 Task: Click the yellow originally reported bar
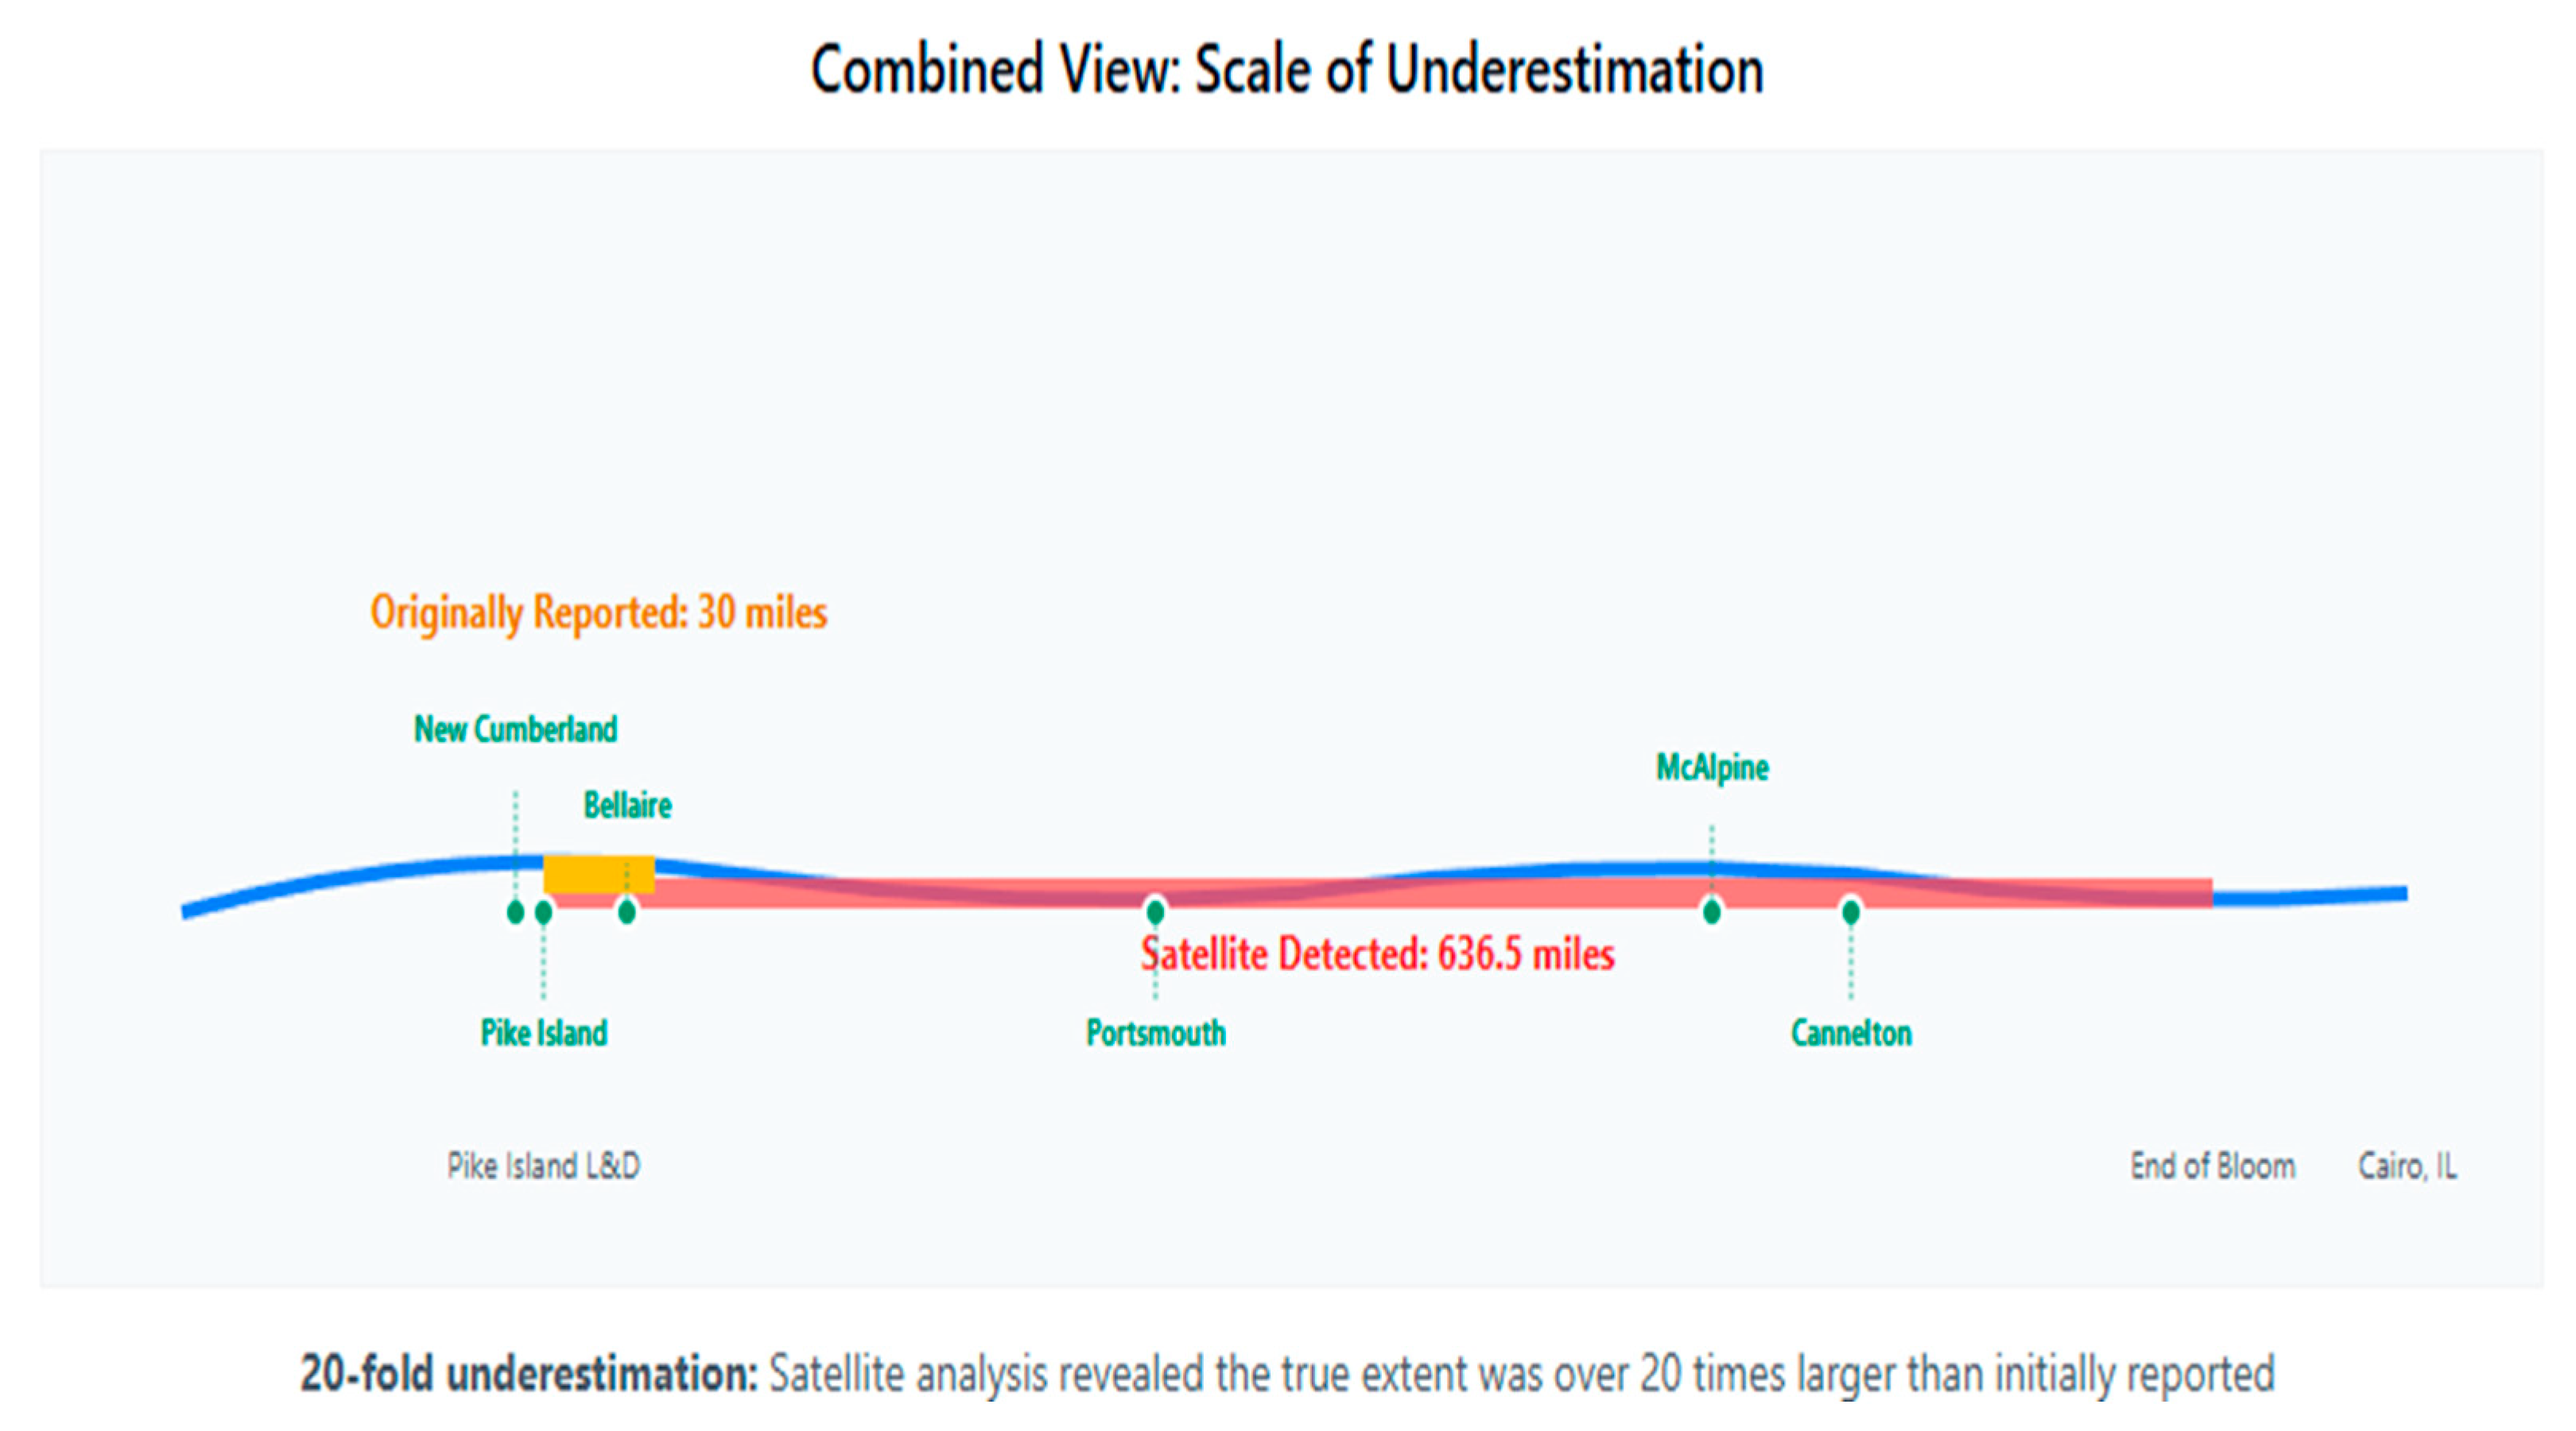598,872
